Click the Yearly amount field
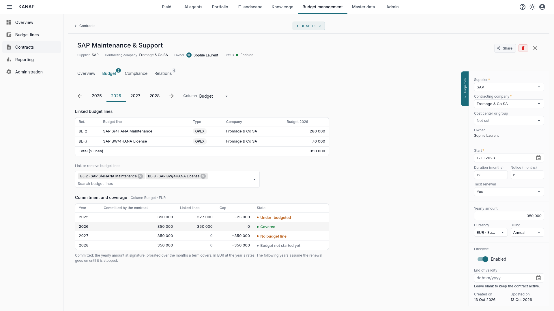Screen dimensions: 554x311 click(509, 216)
